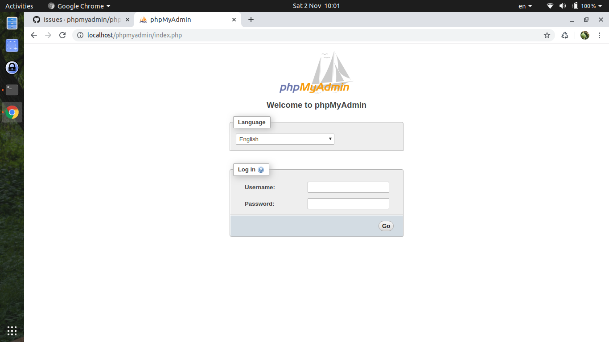Open Chrome's three-dot menu
Viewport: 609px width, 342px height.
click(600, 35)
